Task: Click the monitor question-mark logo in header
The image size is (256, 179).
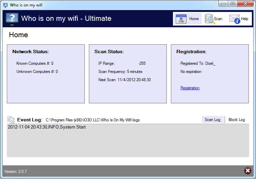Action: (12, 19)
